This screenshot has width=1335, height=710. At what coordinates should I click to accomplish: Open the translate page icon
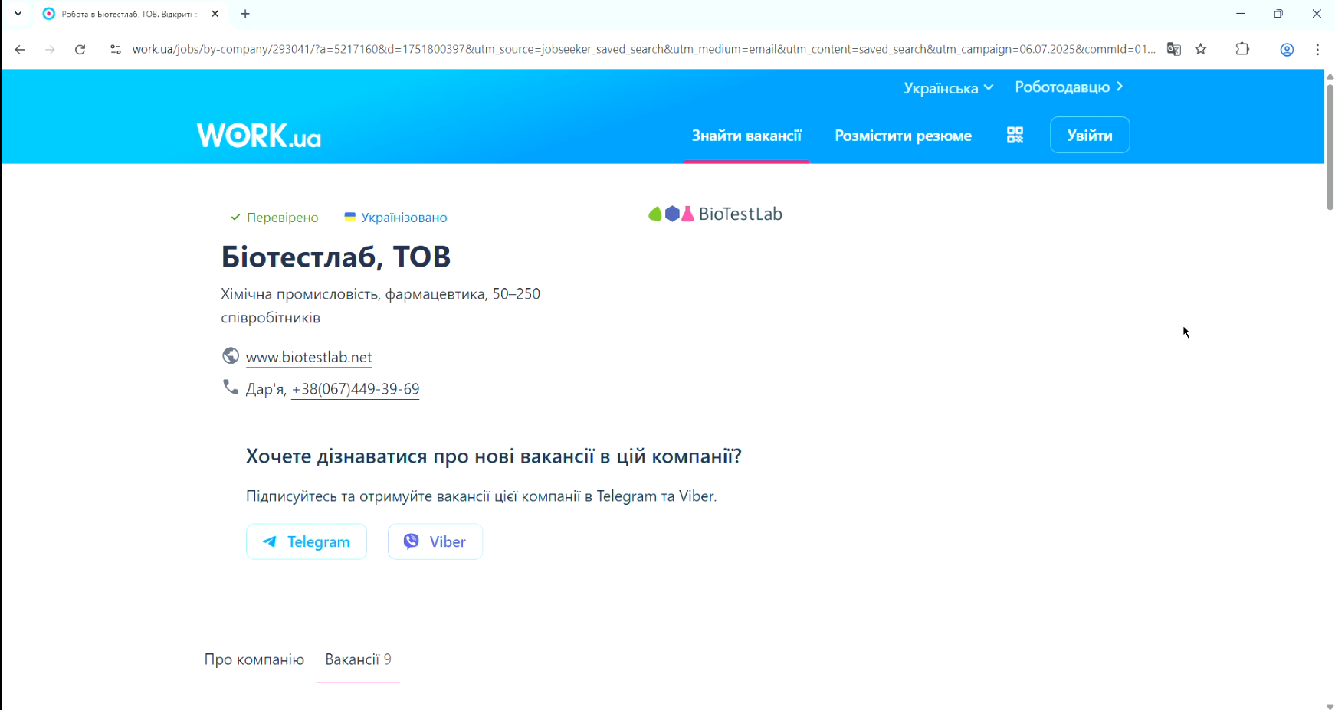[1173, 50]
